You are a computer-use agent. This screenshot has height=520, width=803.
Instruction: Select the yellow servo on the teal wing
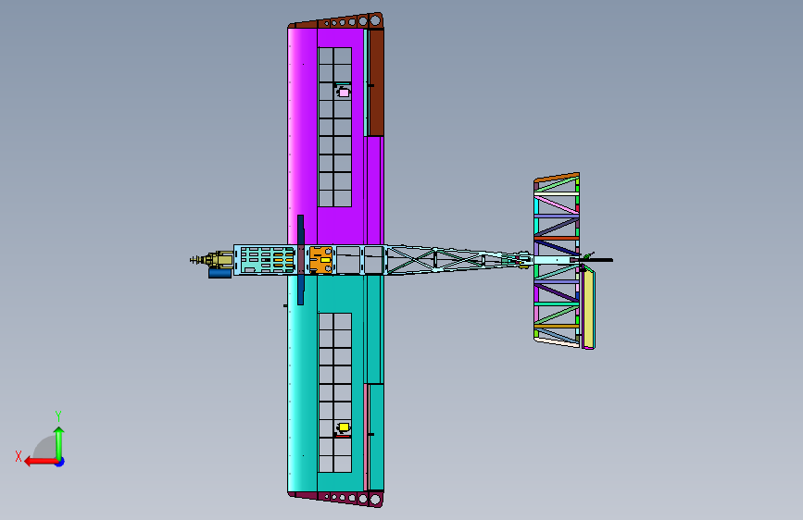344,427
